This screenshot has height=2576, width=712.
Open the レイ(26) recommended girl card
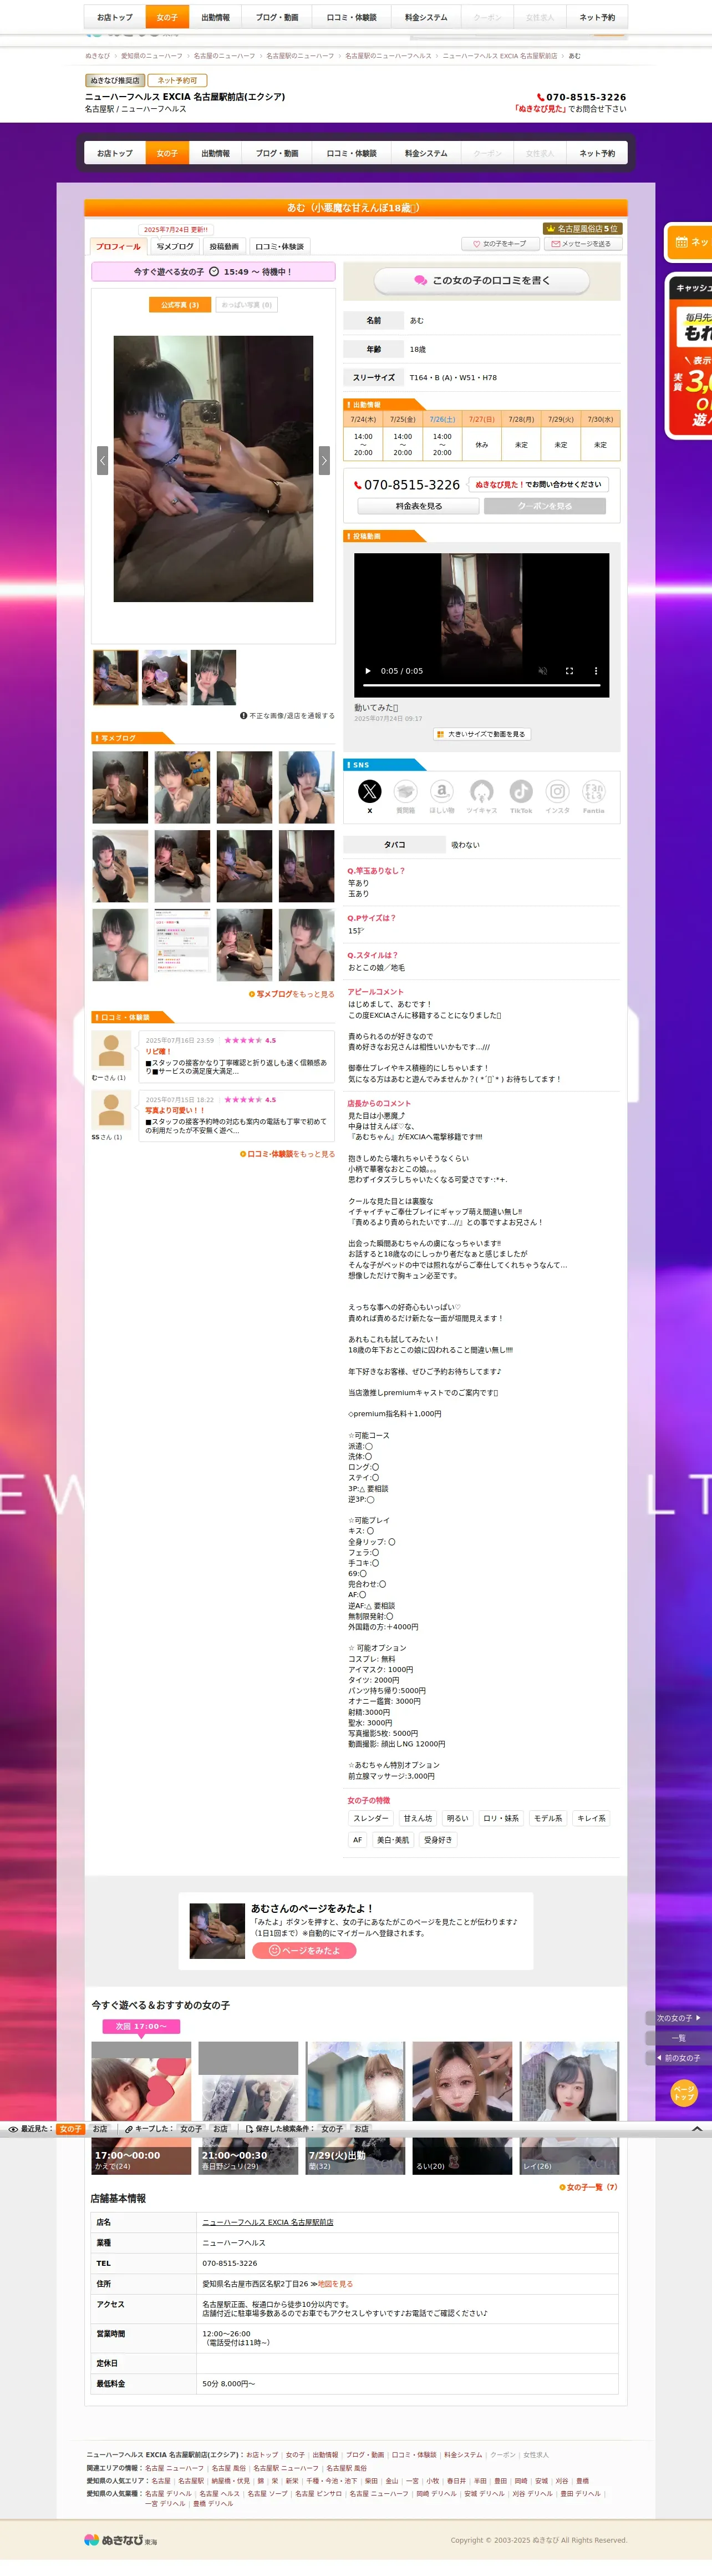[569, 2108]
